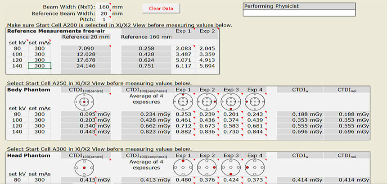Select the highlighted 300 mAs cell at 140 kV
Viewport: 387px width, 184px height.
pyautogui.click(x=40, y=65)
